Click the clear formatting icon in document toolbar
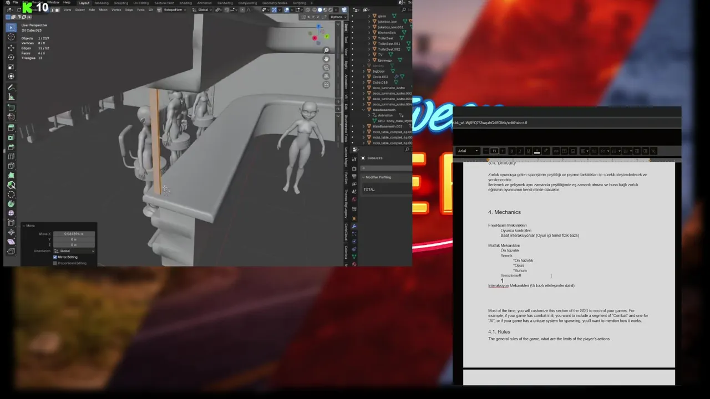 653,151
